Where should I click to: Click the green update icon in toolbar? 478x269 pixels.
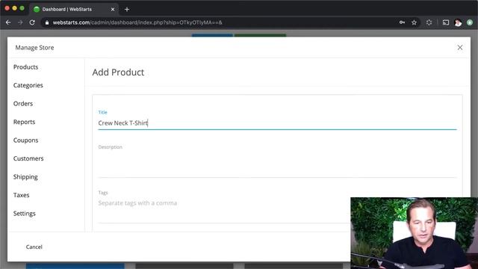click(470, 22)
